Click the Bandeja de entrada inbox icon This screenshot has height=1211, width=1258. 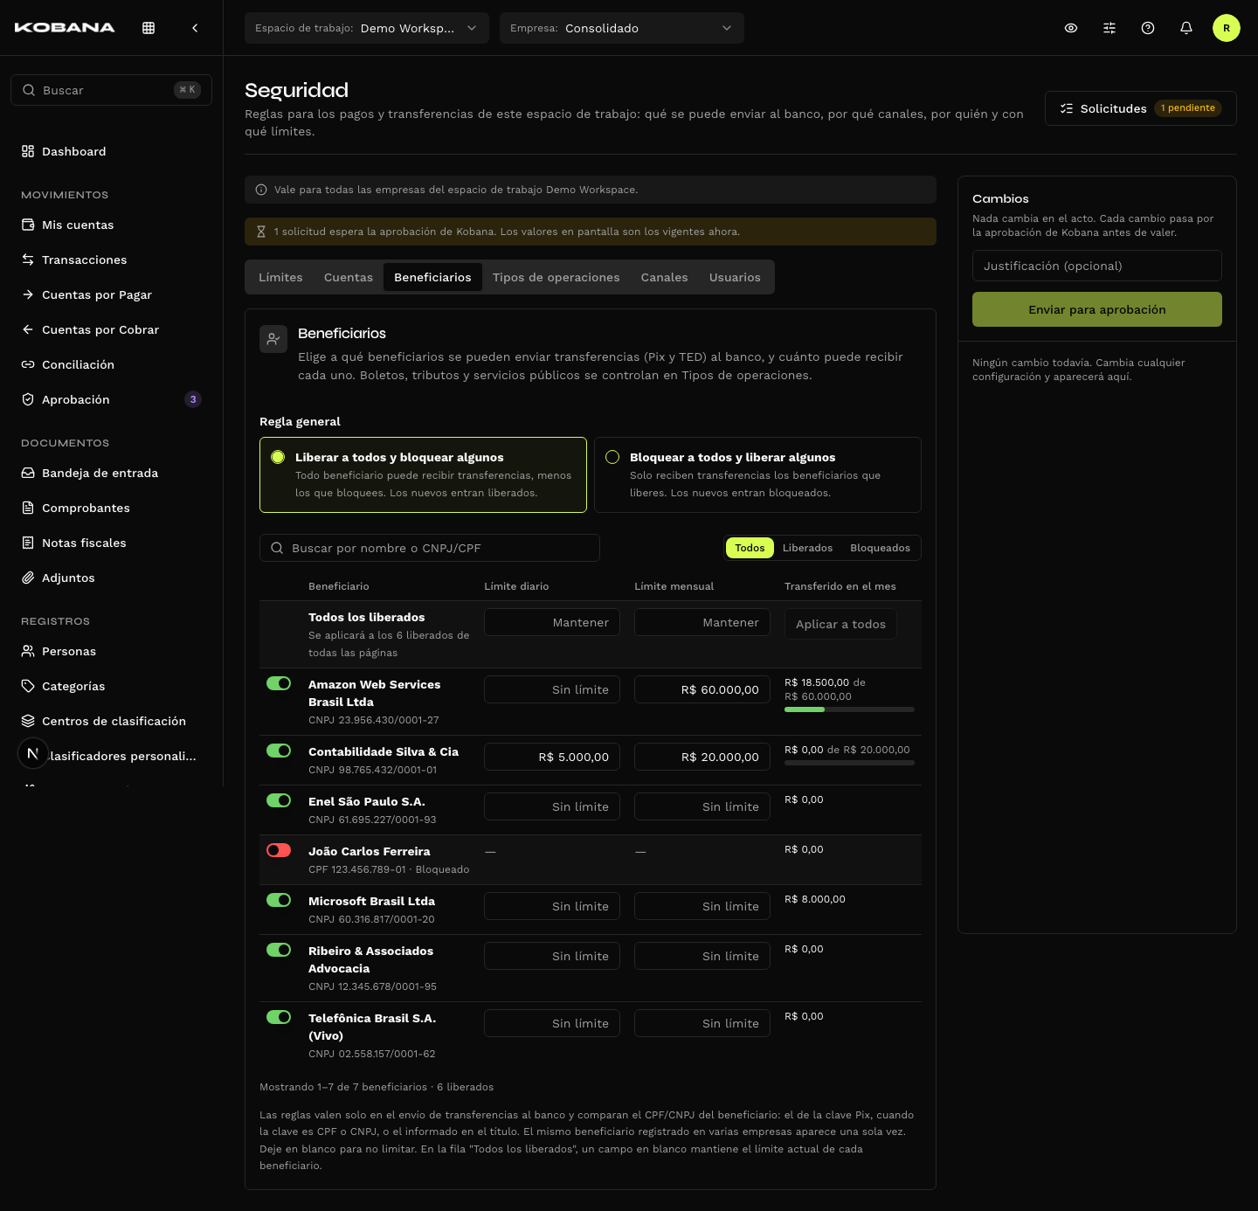tap(28, 473)
